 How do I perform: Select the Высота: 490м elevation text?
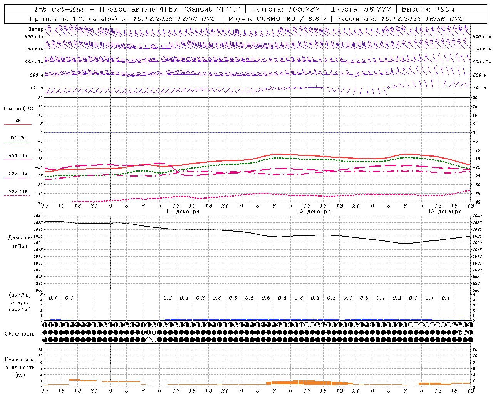tap(428, 9)
